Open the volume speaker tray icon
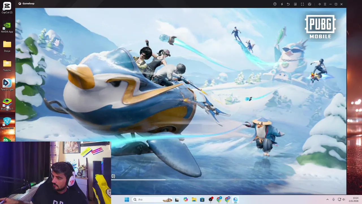Viewport: 362px width, 204px height. (x=344, y=199)
